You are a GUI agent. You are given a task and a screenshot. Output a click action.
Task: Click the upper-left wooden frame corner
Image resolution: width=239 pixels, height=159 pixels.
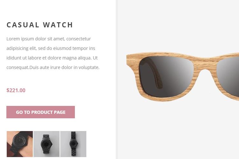(133, 59)
